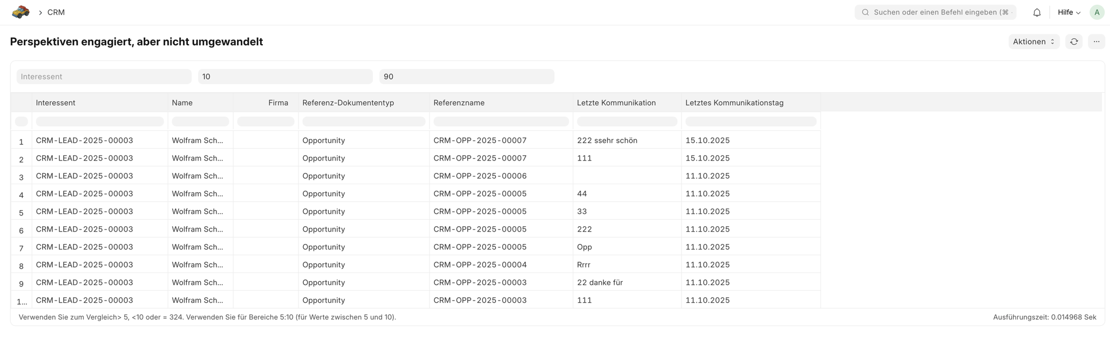Screen dimensions: 1110x356
Task: Select row 1 CRM-OPP-2025-00007 cell
Action: pos(480,141)
